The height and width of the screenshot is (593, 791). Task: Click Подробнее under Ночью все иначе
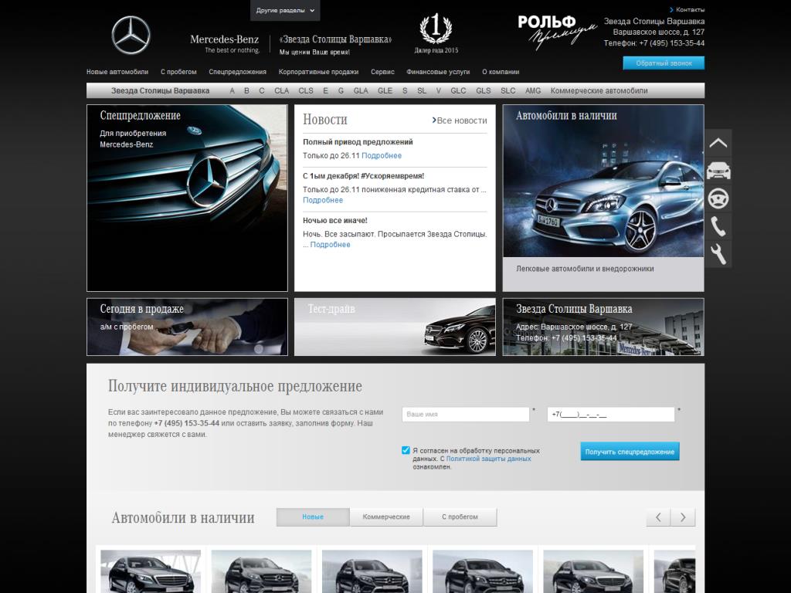click(x=330, y=245)
